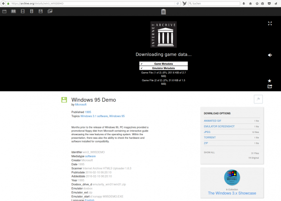Flag this item with the flag button
Image resolution: width=281 pixels, height=201 pixels.
(x=258, y=99)
